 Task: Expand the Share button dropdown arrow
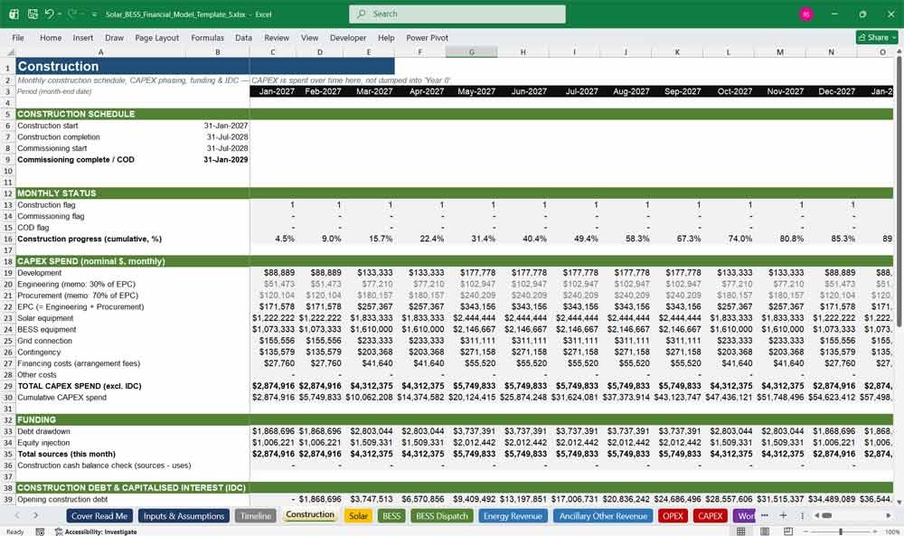pos(894,37)
